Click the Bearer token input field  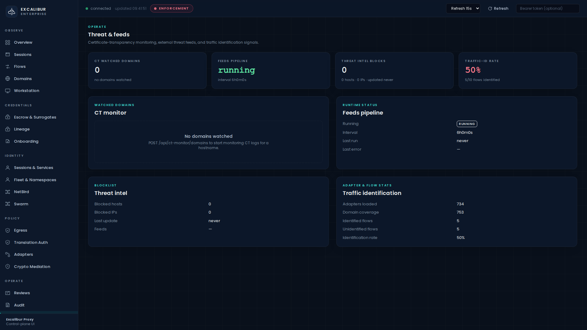[547, 9]
